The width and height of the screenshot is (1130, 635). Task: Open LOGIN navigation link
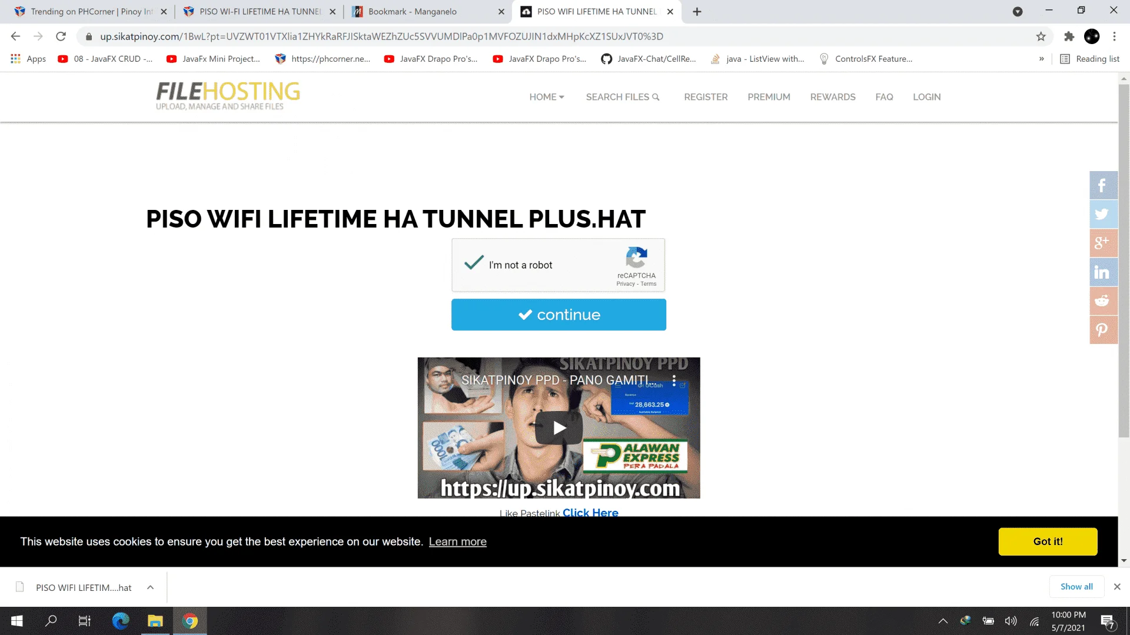(926, 97)
